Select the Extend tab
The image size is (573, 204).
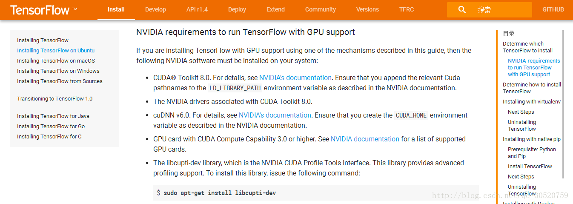coord(275,9)
